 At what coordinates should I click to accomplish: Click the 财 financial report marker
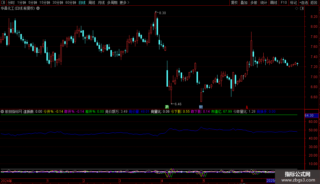201,107
